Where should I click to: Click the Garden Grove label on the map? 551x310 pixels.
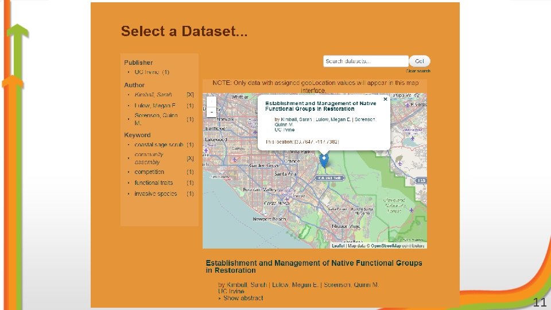264,165
